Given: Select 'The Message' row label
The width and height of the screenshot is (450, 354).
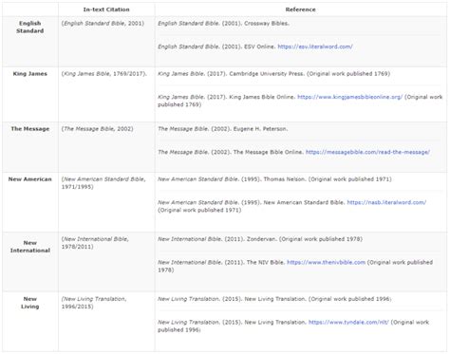Looking at the screenshot, I should [30, 129].
